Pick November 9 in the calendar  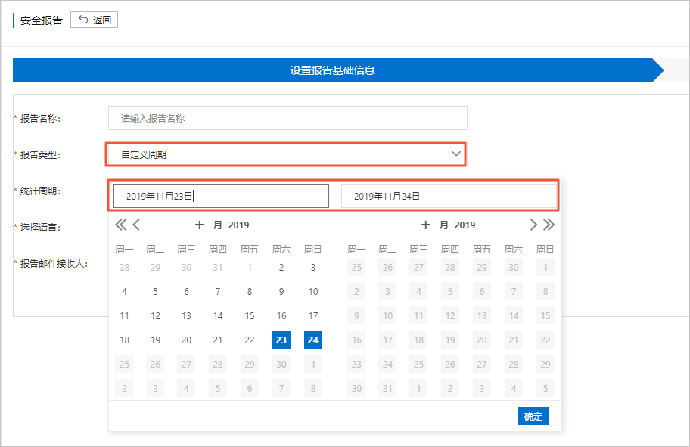coord(281,291)
